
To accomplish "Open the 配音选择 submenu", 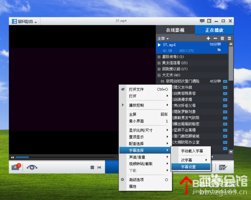I will pyautogui.click(x=146, y=143).
